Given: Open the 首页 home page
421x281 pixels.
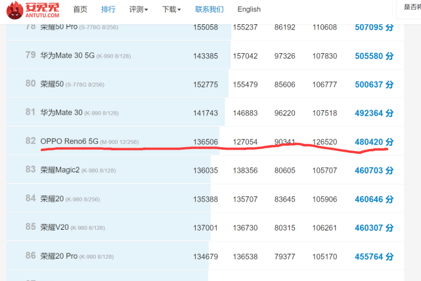Looking at the screenshot, I should [80, 9].
